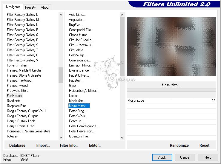Pick the Centripedal Tile... filter
221x164 pixels.
81,30
